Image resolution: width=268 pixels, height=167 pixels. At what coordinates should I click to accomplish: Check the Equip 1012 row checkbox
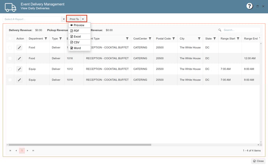click(10, 69)
